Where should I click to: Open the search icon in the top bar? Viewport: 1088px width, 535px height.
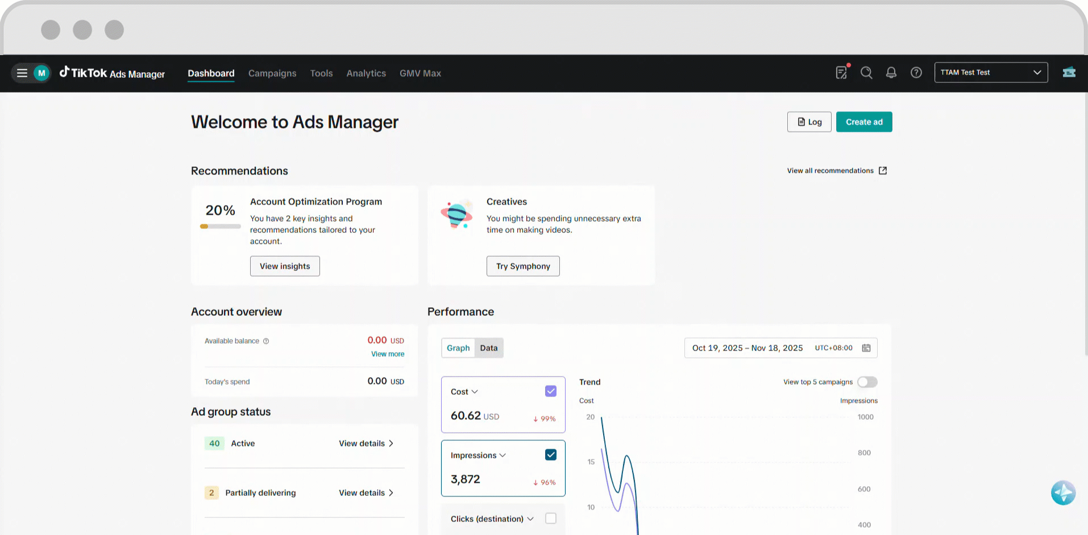pyautogui.click(x=866, y=73)
